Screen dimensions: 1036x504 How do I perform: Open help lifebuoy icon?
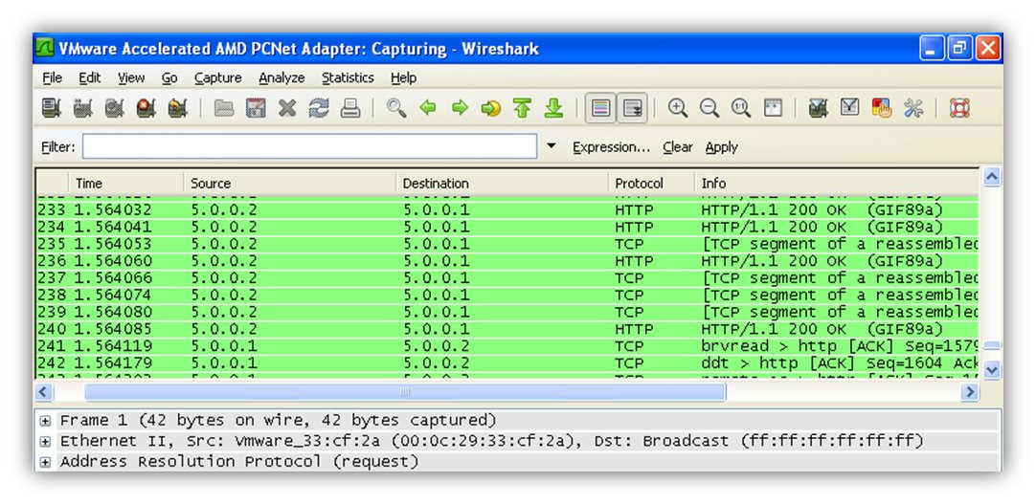pyautogui.click(x=959, y=107)
